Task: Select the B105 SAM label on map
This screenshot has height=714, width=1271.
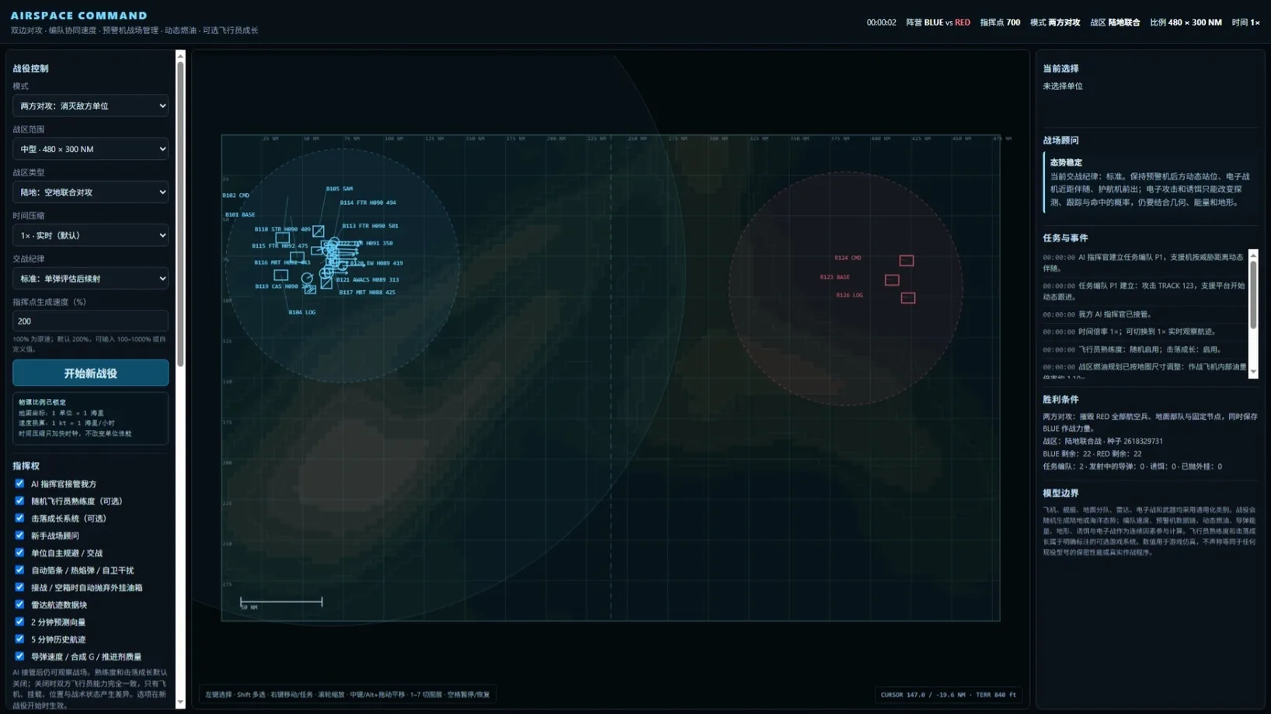Action: (x=340, y=189)
